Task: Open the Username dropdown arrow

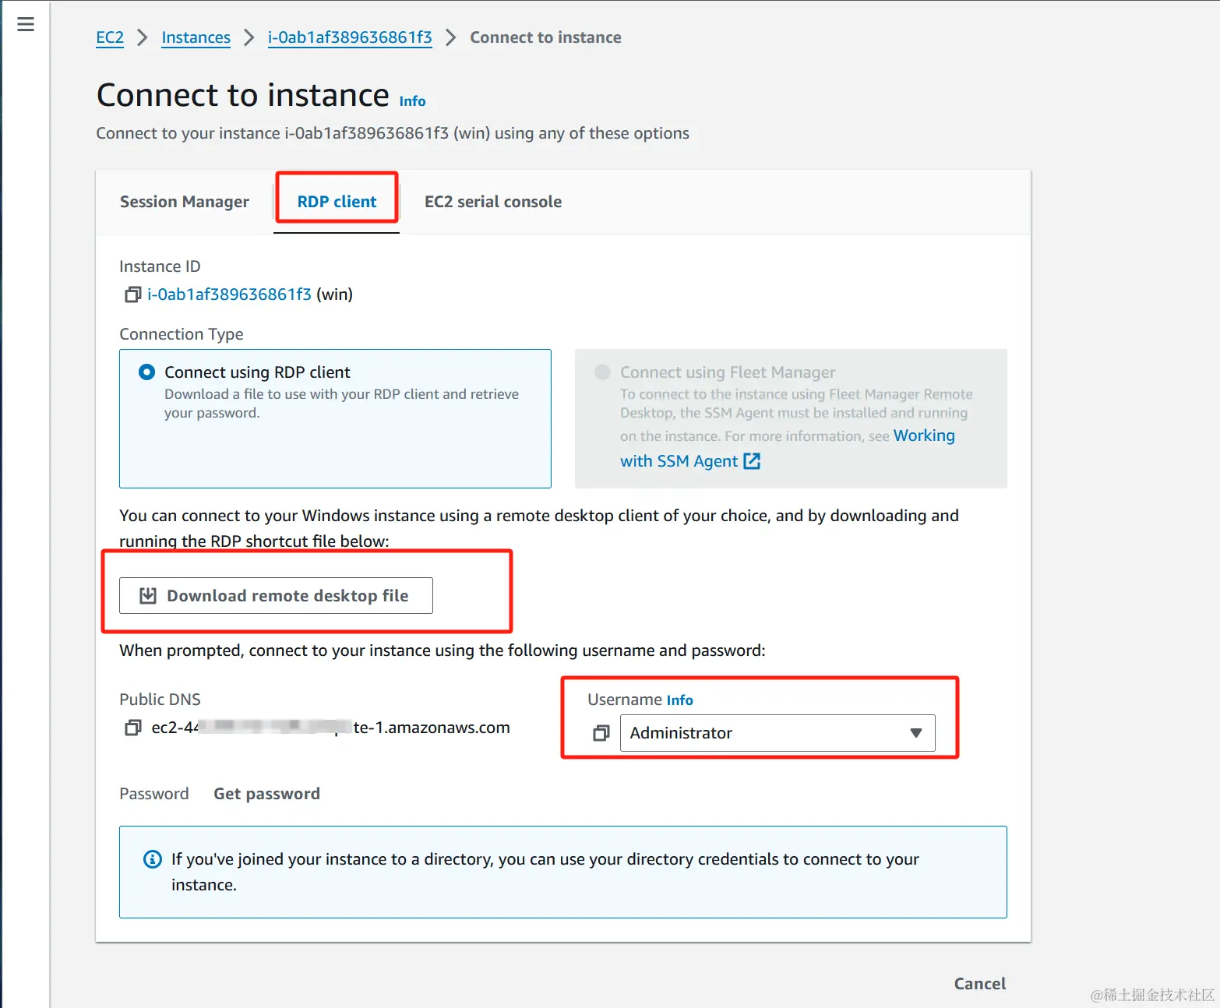Action: click(916, 733)
